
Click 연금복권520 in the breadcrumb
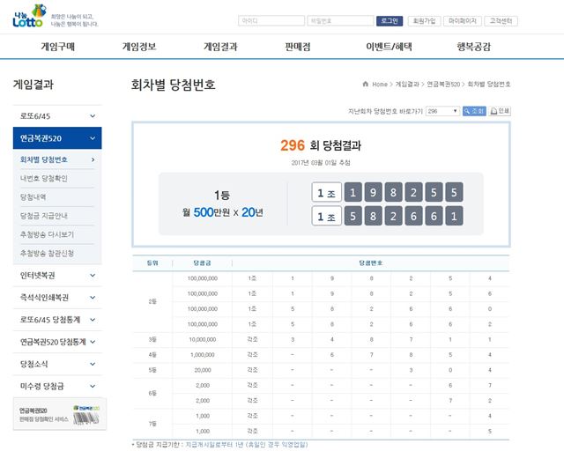coord(443,85)
